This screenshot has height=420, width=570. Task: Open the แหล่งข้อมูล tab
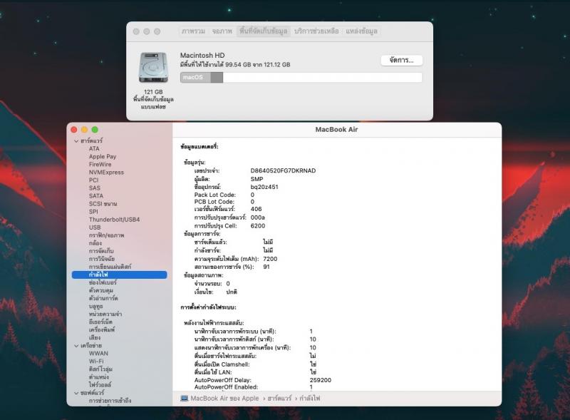[x=361, y=31]
